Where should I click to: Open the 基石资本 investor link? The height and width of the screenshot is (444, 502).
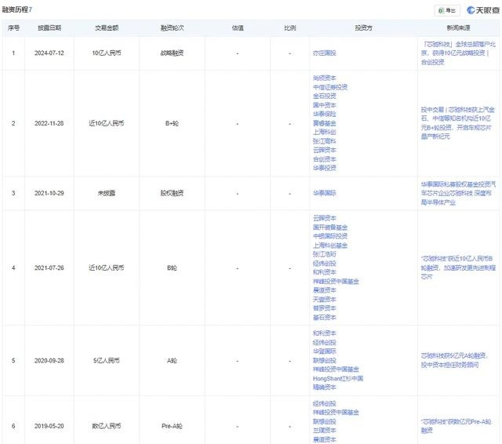(324, 318)
